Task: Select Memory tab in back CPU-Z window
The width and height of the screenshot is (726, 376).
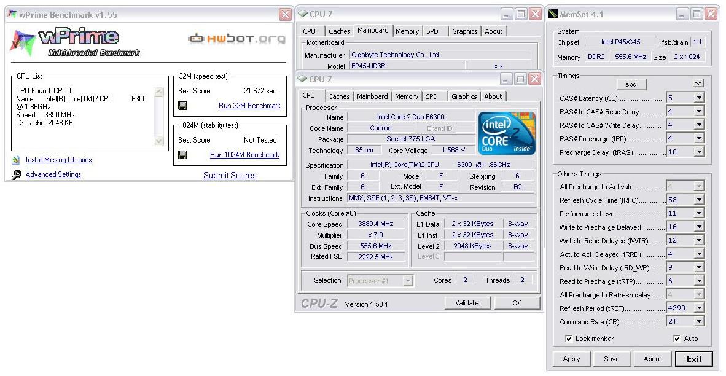Action: click(x=407, y=31)
